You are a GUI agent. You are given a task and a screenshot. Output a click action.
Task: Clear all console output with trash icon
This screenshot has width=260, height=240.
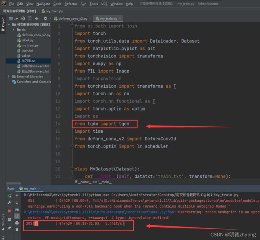(x=17, y=230)
